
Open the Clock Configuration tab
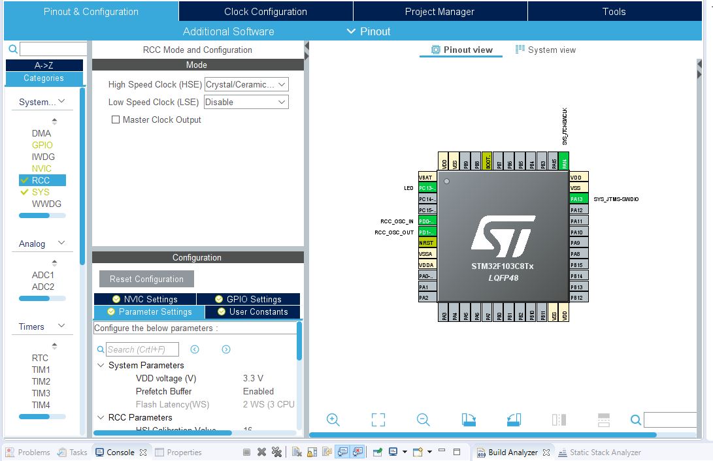click(265, 11)
